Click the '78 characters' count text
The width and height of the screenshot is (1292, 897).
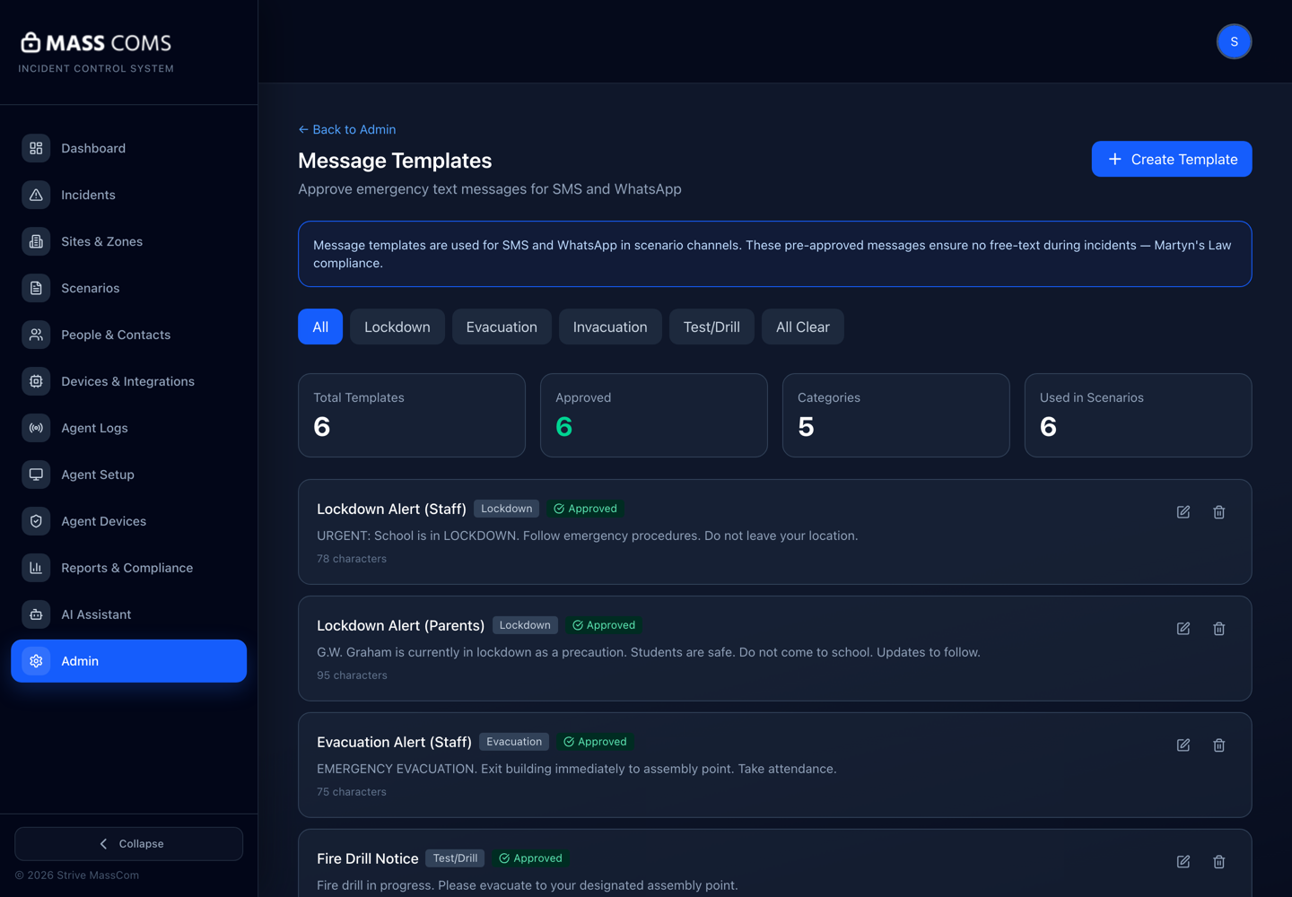click(352, 559)
